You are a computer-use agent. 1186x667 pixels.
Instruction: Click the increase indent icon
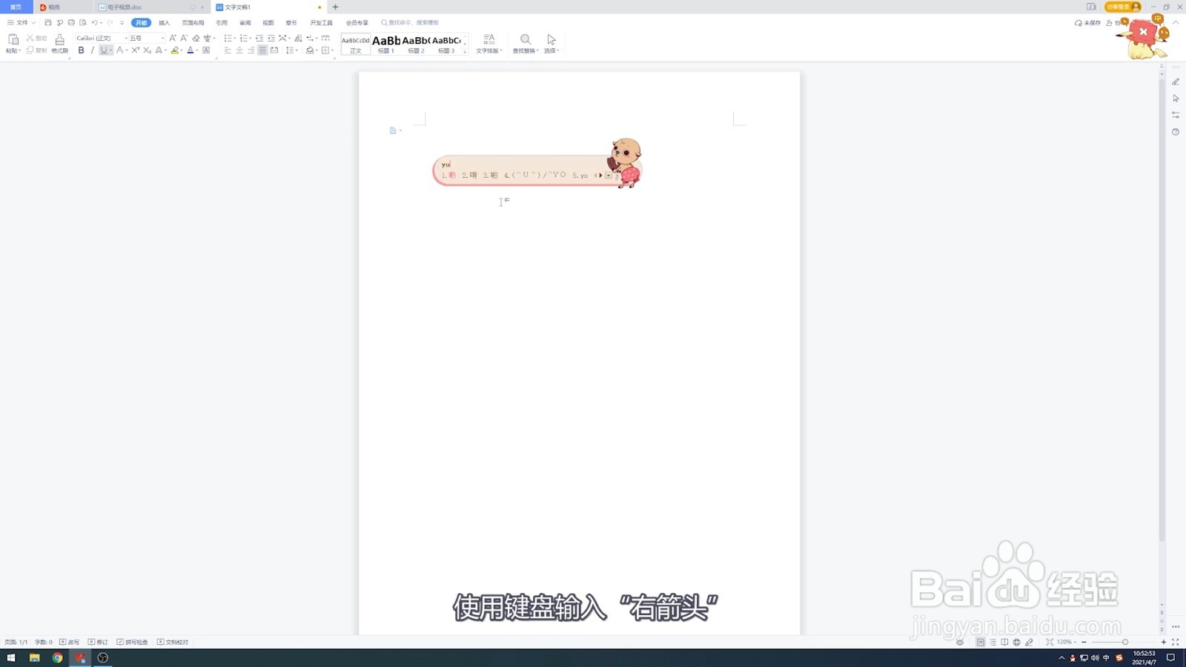point(271,38)
